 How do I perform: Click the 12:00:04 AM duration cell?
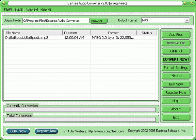[74, 38]
